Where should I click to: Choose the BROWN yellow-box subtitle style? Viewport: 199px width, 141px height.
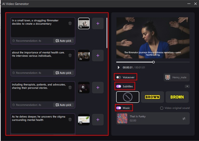(x=152, y=97)
